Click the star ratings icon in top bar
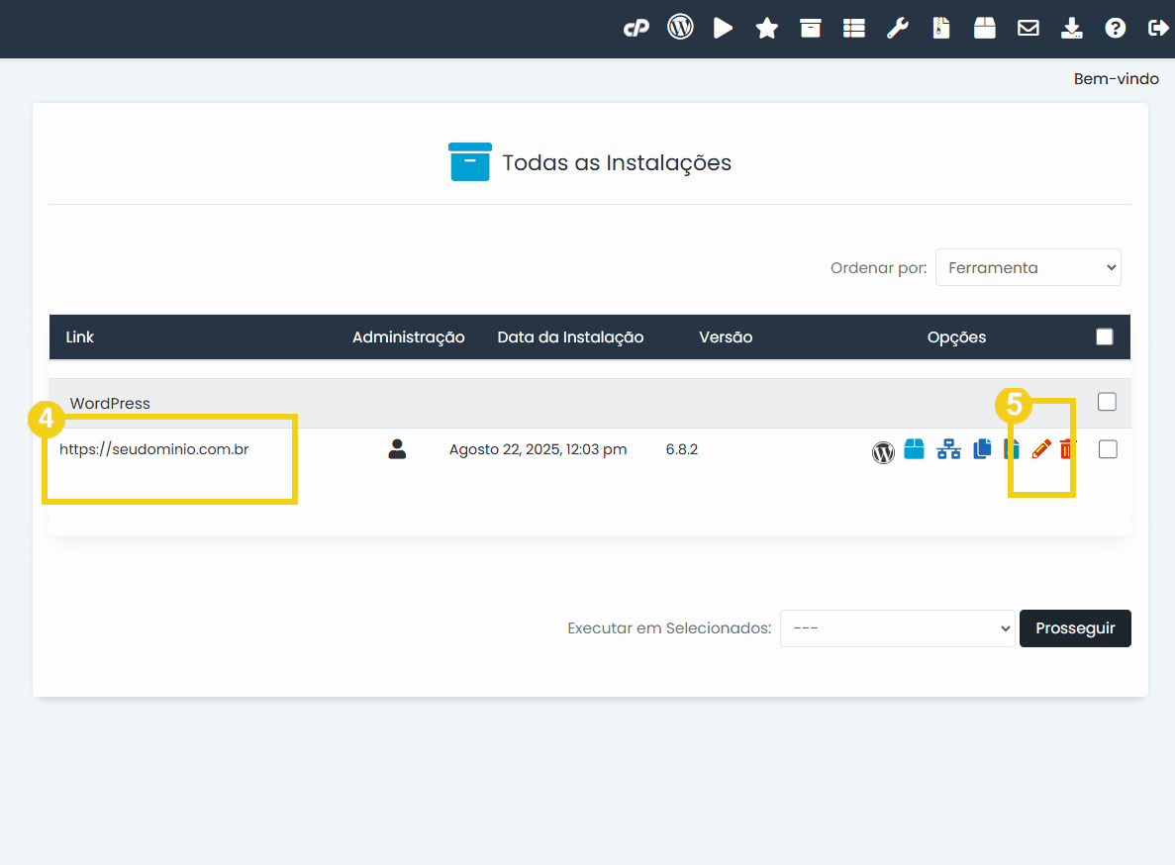This screenshot has width=1175, height=865. pyautogui.click(x=767, y=29)
